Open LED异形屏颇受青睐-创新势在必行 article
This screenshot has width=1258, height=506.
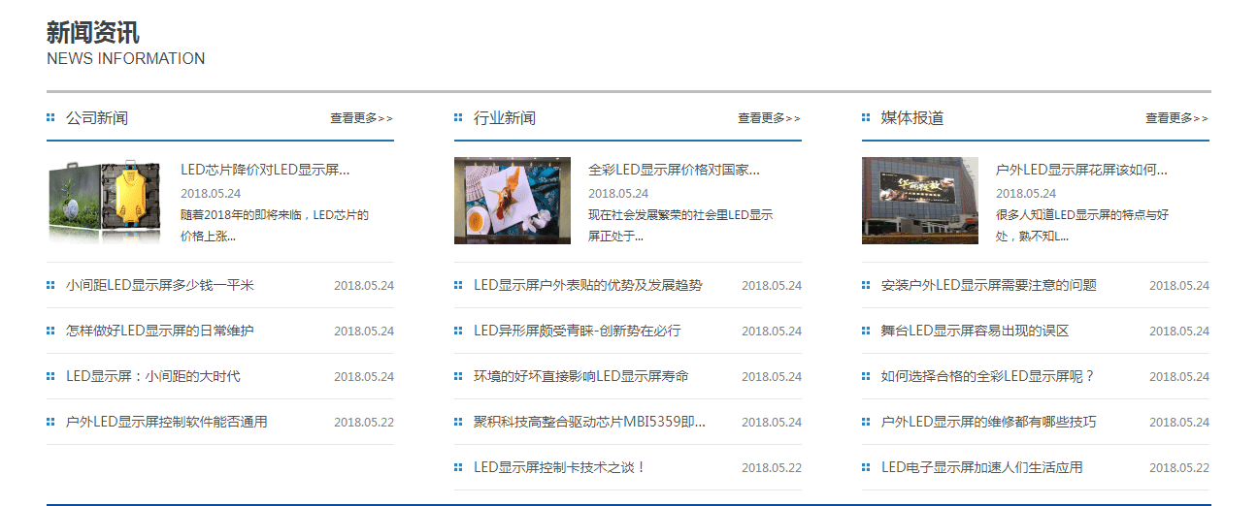[x=578, y=332]
